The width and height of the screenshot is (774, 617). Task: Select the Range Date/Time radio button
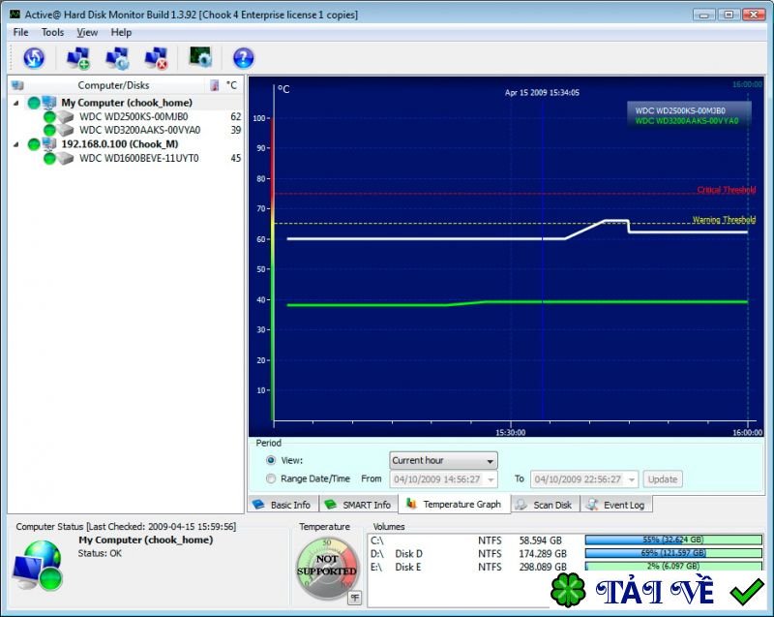[x=271, y=478]
